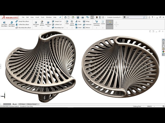This screenshot has height=123, width=165.
Task: Open the File Explorer folder tab in task pane
Action: pyautogui.click(x=163, y=46)
